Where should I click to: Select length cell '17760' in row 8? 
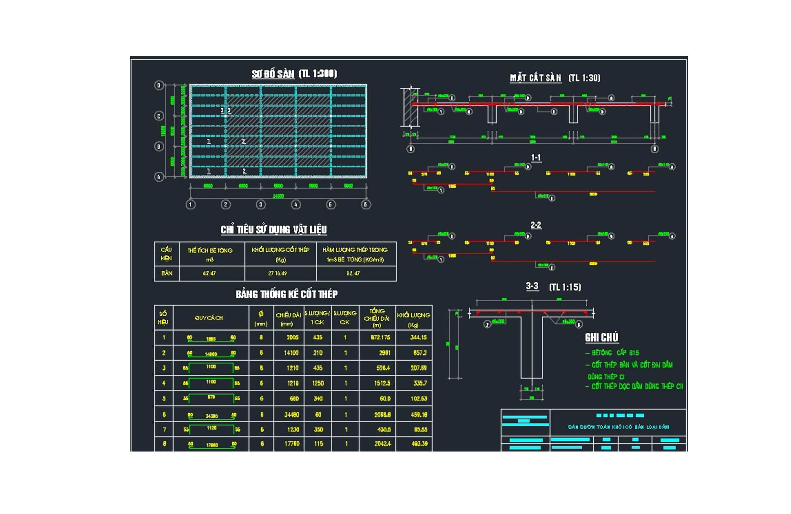tap(292, 444)
